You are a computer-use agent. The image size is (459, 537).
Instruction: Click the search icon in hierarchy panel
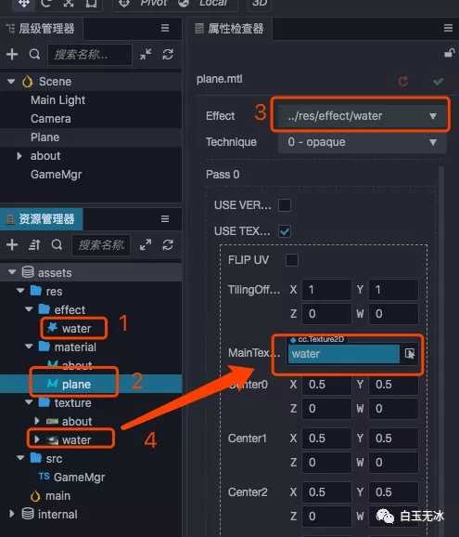click(x=34, y=54)
